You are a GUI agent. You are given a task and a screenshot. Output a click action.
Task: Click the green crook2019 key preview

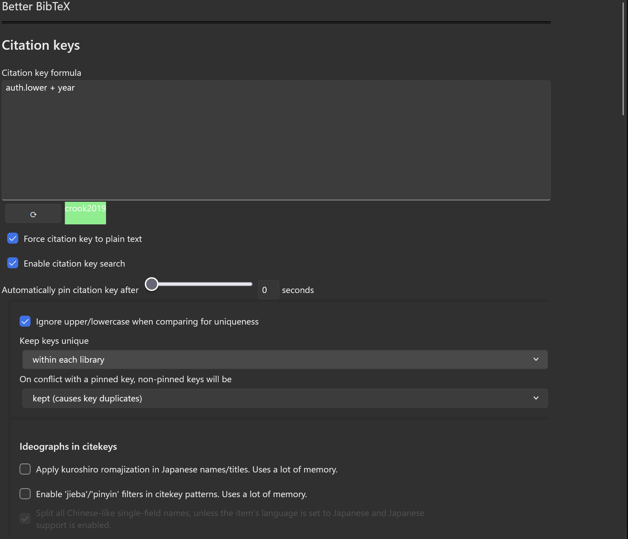(85, 213)
